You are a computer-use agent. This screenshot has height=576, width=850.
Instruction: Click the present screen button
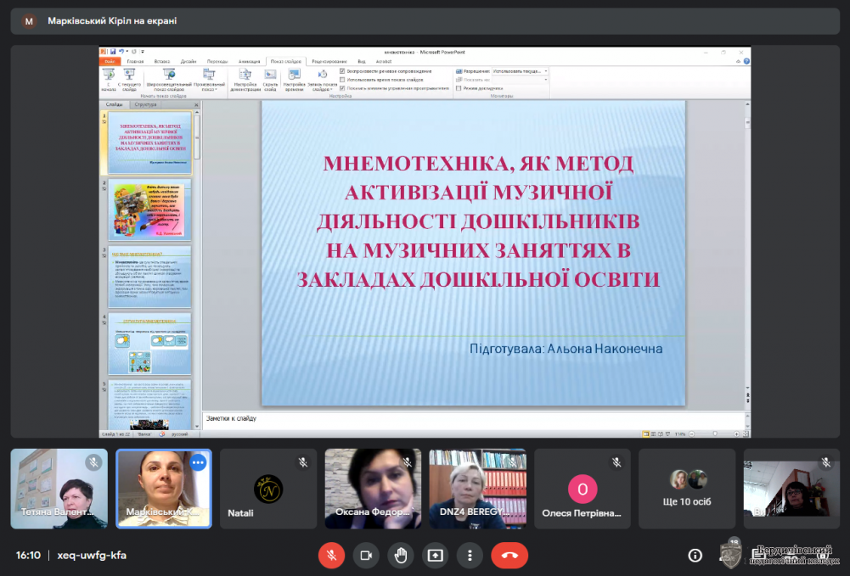tap(435, 555)
